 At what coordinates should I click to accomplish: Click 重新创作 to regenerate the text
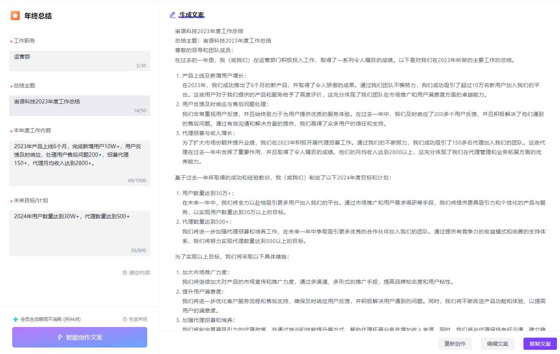455,344
